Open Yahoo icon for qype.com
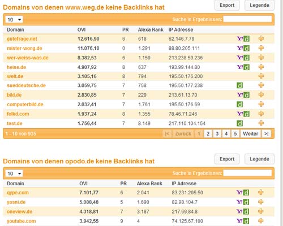 239,192
